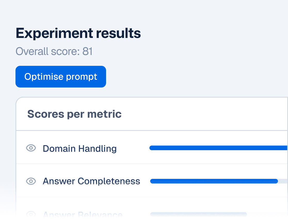Click the unfilled end of the Answer Completeness bar
The image size is (288, 223).
283,181
